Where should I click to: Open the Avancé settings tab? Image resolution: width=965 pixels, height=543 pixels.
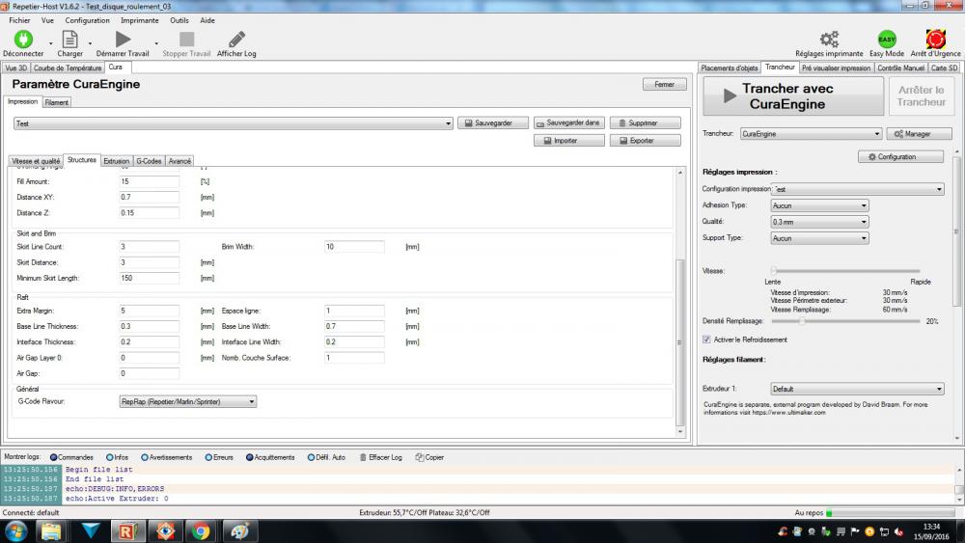(x=179, y=161)
